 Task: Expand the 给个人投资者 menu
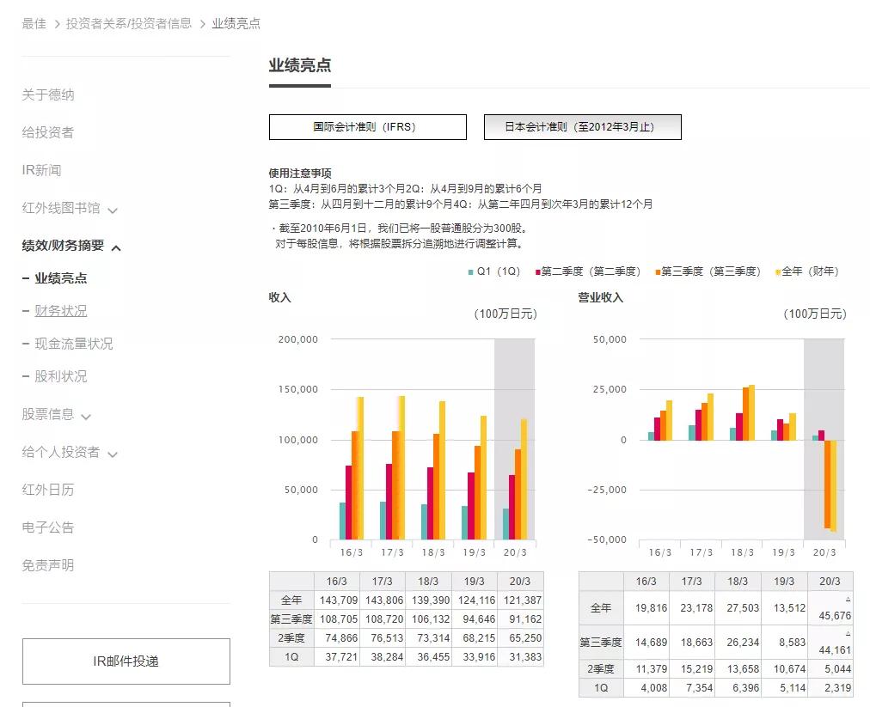click(63, 453)
